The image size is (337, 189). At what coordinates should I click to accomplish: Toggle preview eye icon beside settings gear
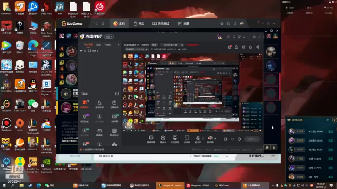click(x=233, y=139)
